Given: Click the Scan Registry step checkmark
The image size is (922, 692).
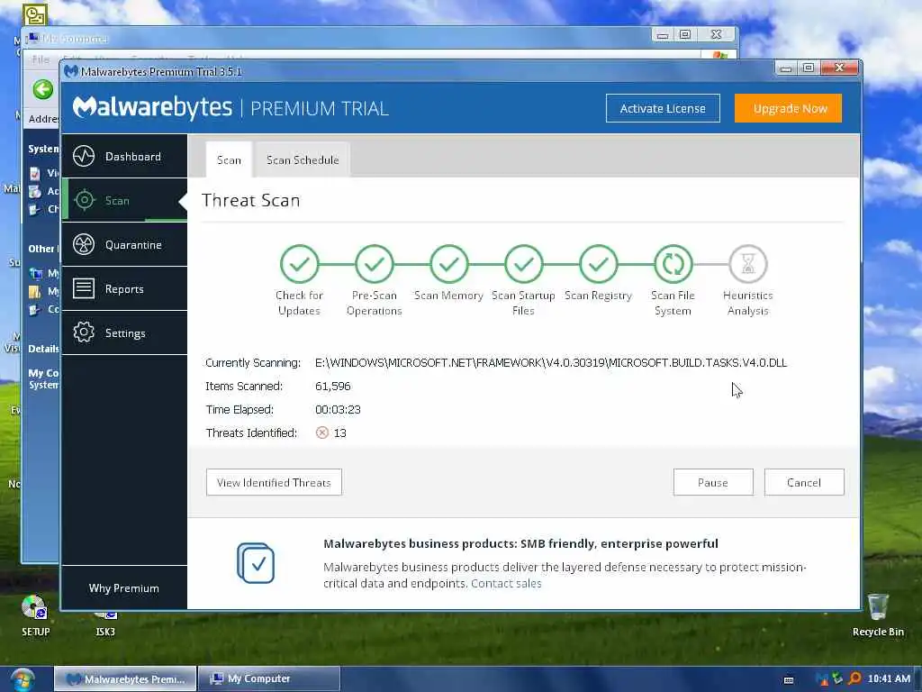Looking at the screenshot, I should tap(598, 264).
